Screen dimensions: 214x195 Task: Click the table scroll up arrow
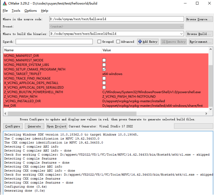coord(211,49)
